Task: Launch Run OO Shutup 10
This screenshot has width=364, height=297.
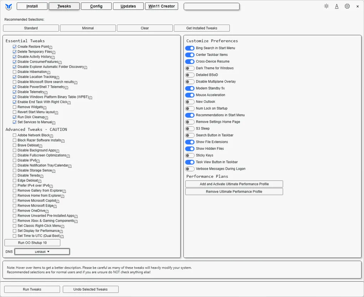Action: [32, 243]
